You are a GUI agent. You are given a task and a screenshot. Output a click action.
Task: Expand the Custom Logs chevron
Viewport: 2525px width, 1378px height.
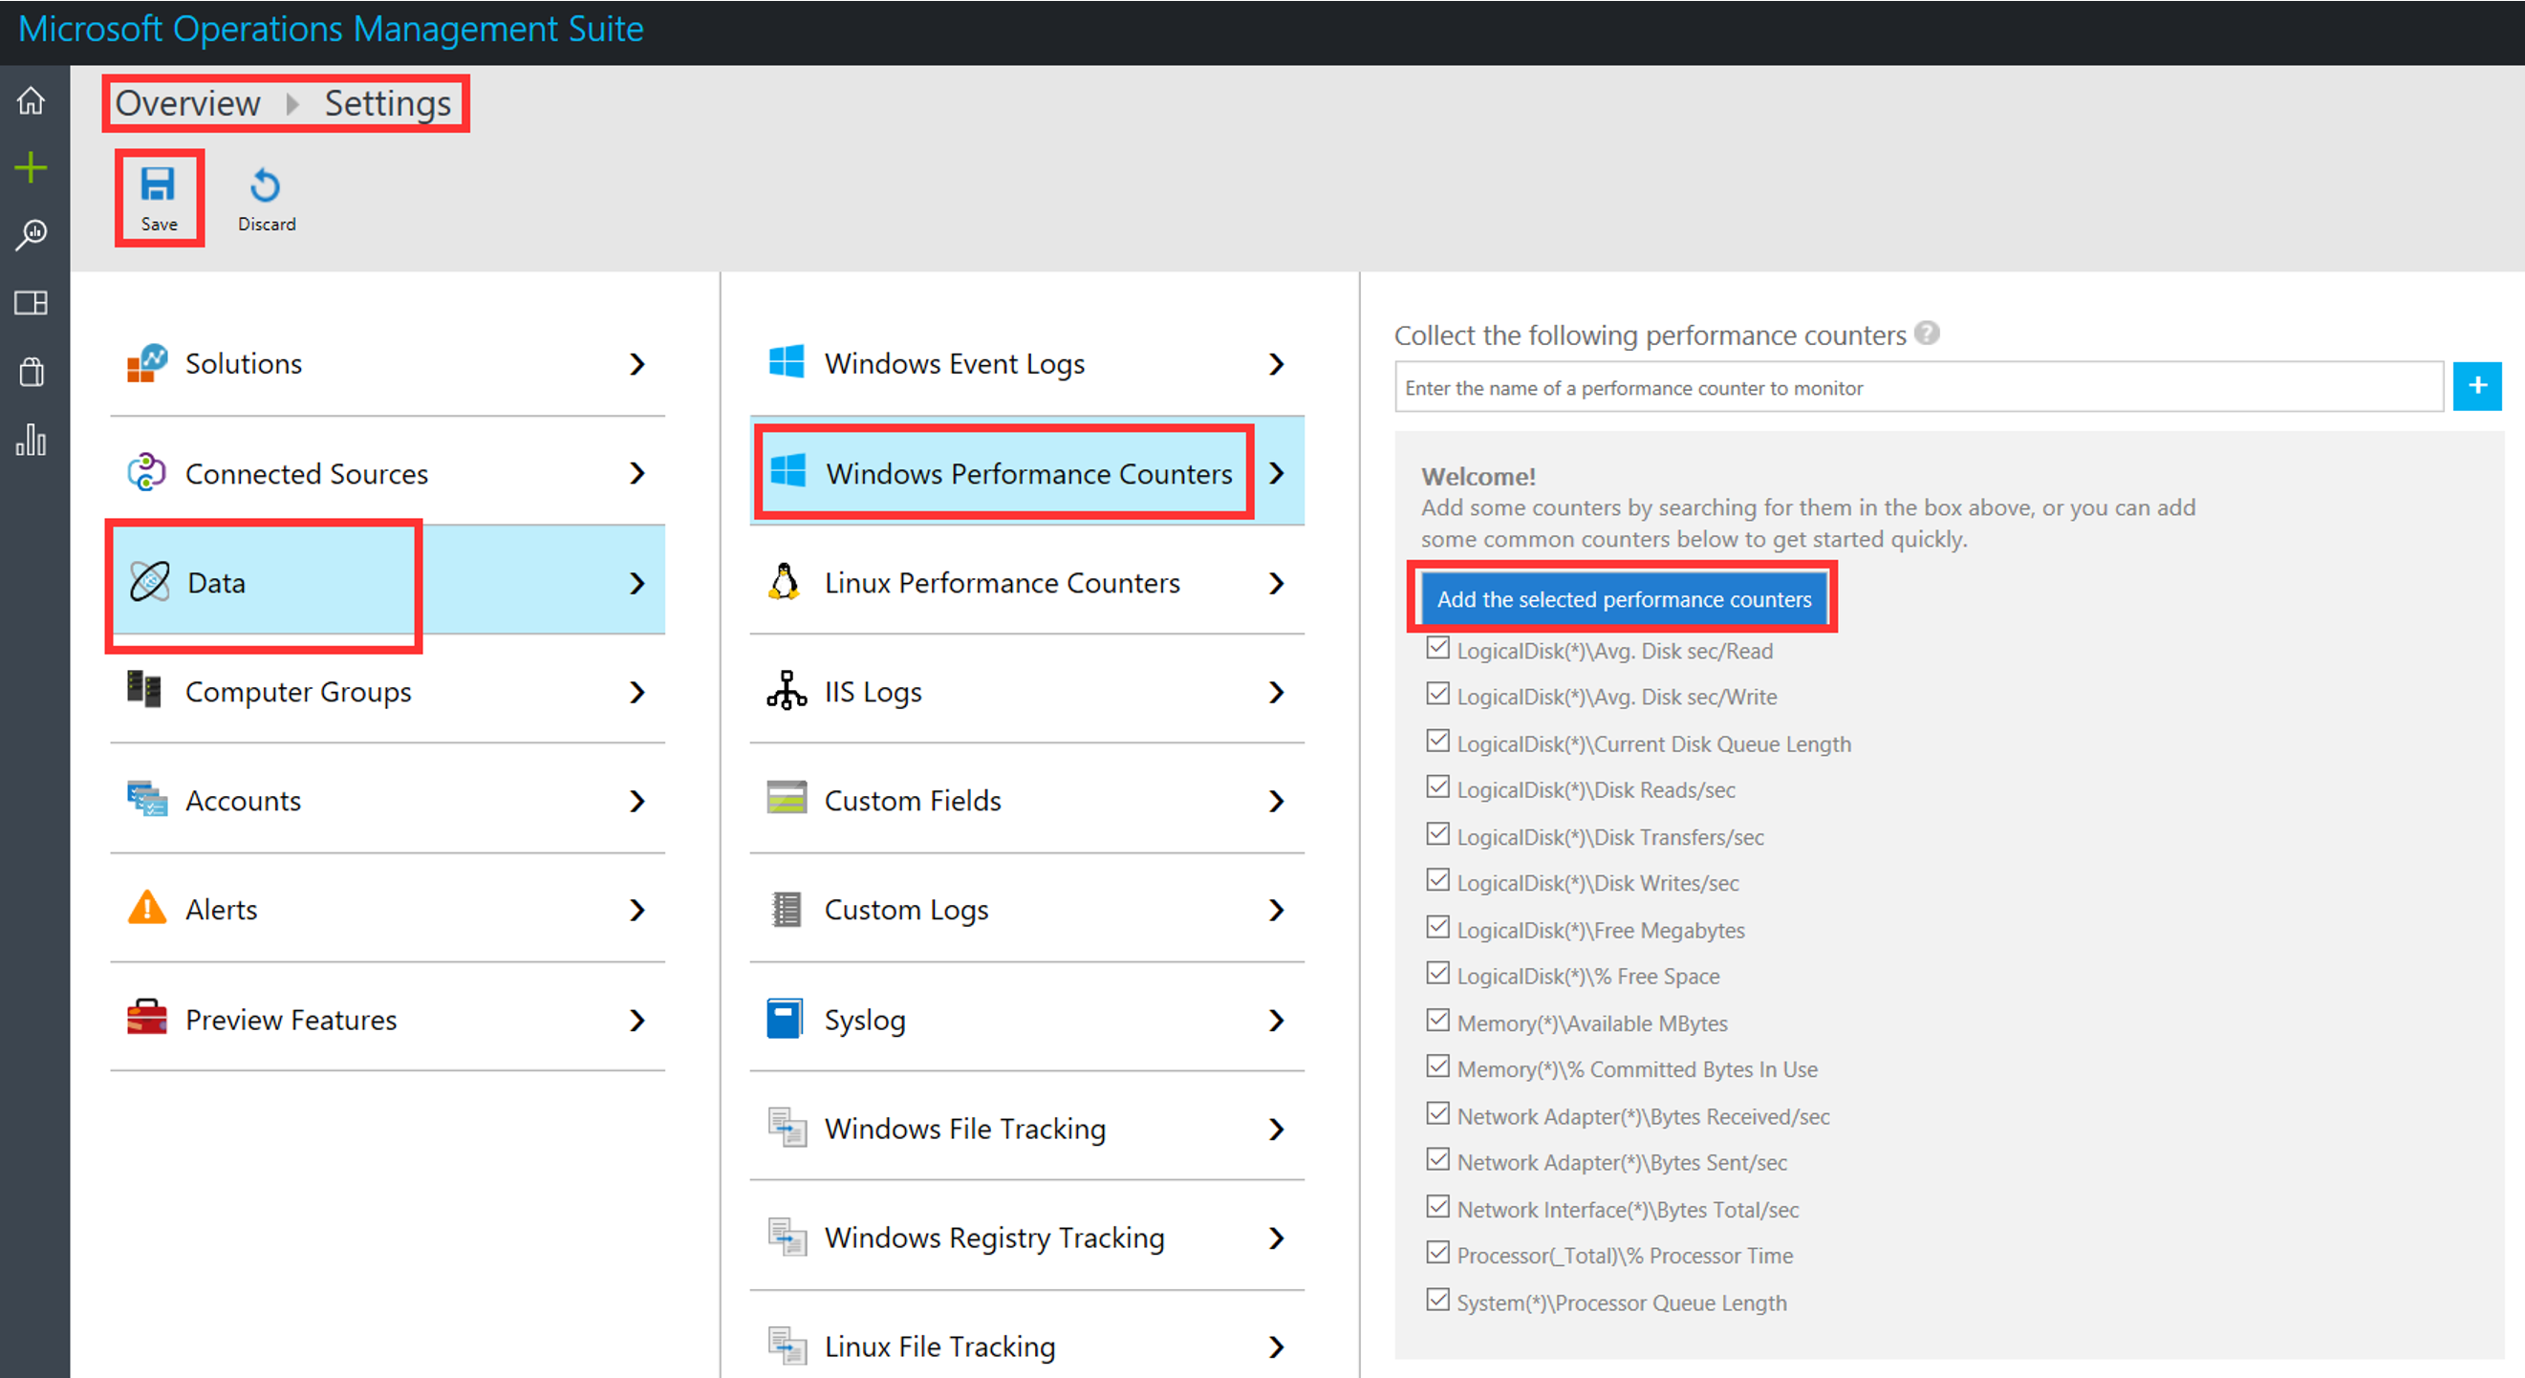[x=1276, y=910]
